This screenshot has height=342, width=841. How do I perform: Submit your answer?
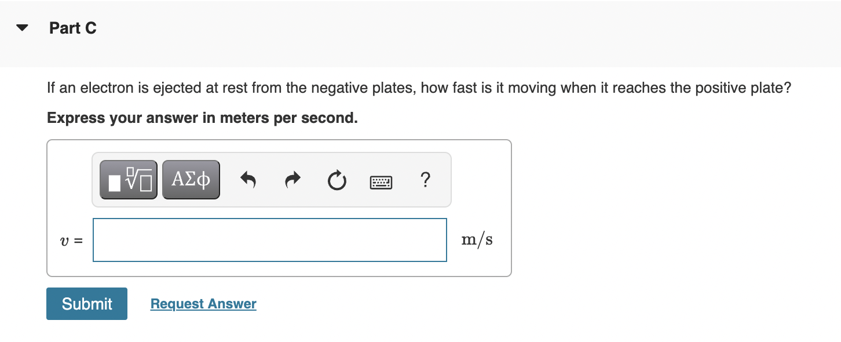(x=86, y=303)
